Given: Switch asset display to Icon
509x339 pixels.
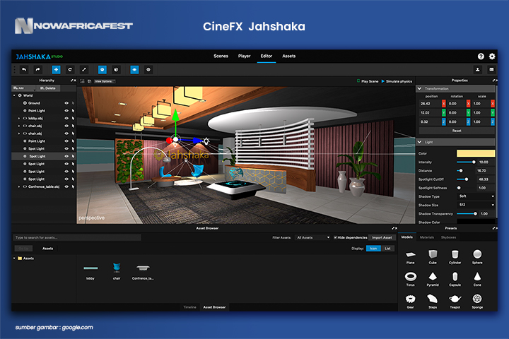Looking at the screenshot, I should coord(374,249).
